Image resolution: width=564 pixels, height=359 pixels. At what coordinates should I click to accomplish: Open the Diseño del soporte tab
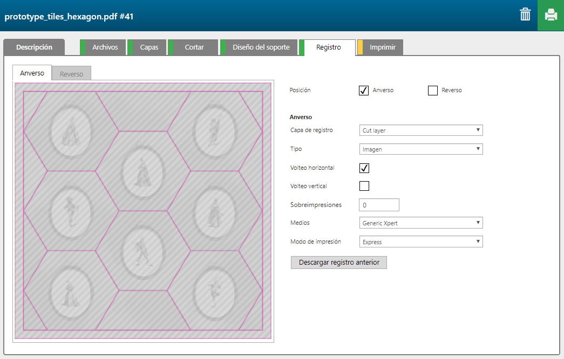coord(261,47)
